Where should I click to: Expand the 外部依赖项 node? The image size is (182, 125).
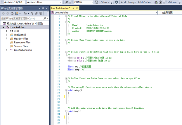tap(6, 35)
